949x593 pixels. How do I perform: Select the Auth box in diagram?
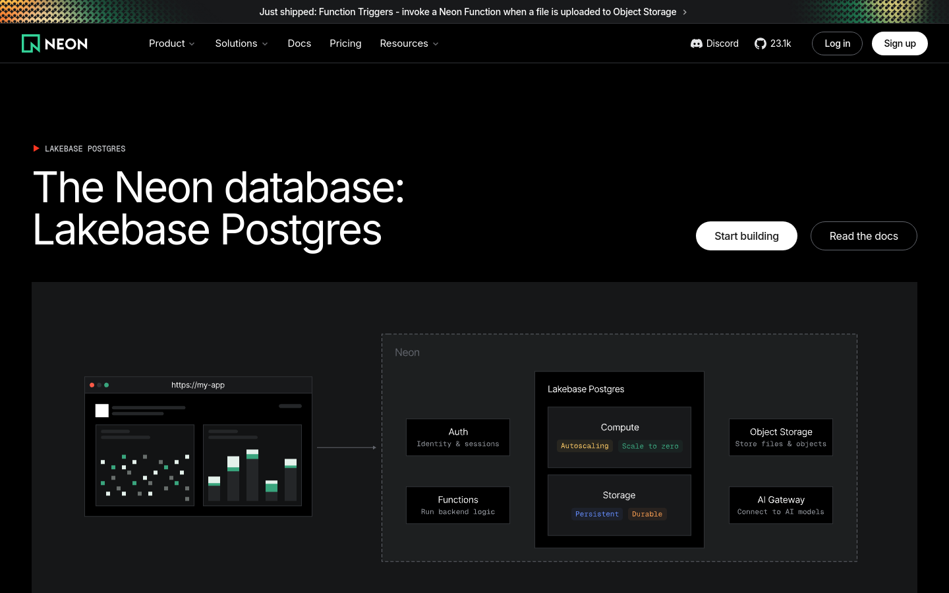point(458,438)
